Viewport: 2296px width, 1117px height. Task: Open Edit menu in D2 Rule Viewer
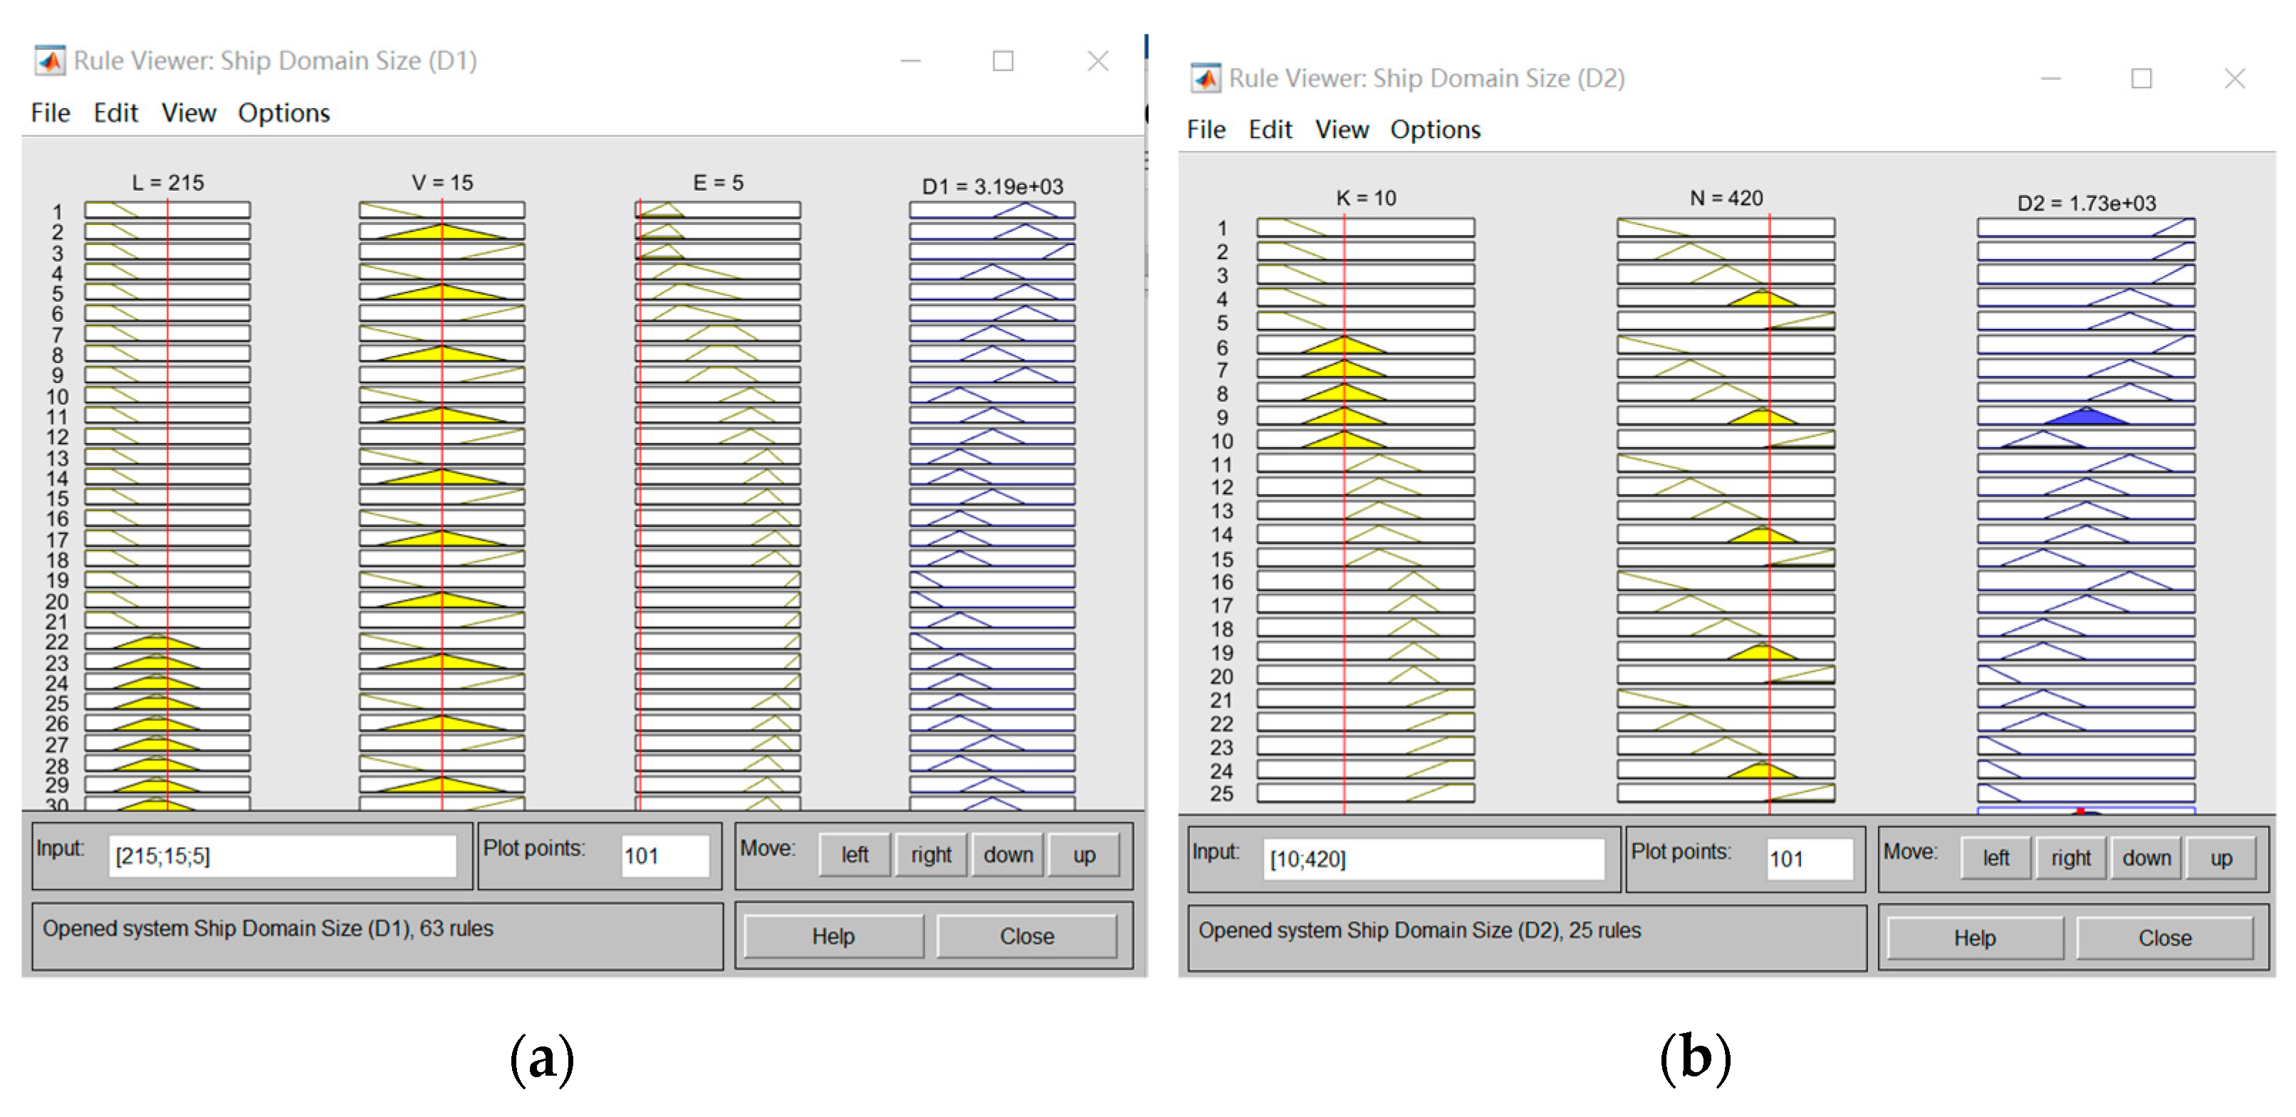[x=1269, y=130]
